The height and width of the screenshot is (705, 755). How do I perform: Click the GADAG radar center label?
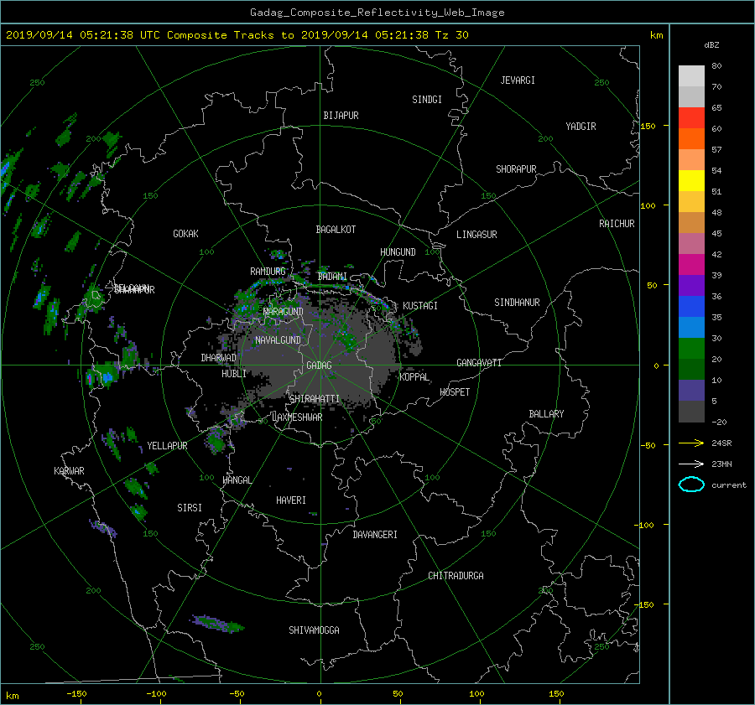click(319, 365)
